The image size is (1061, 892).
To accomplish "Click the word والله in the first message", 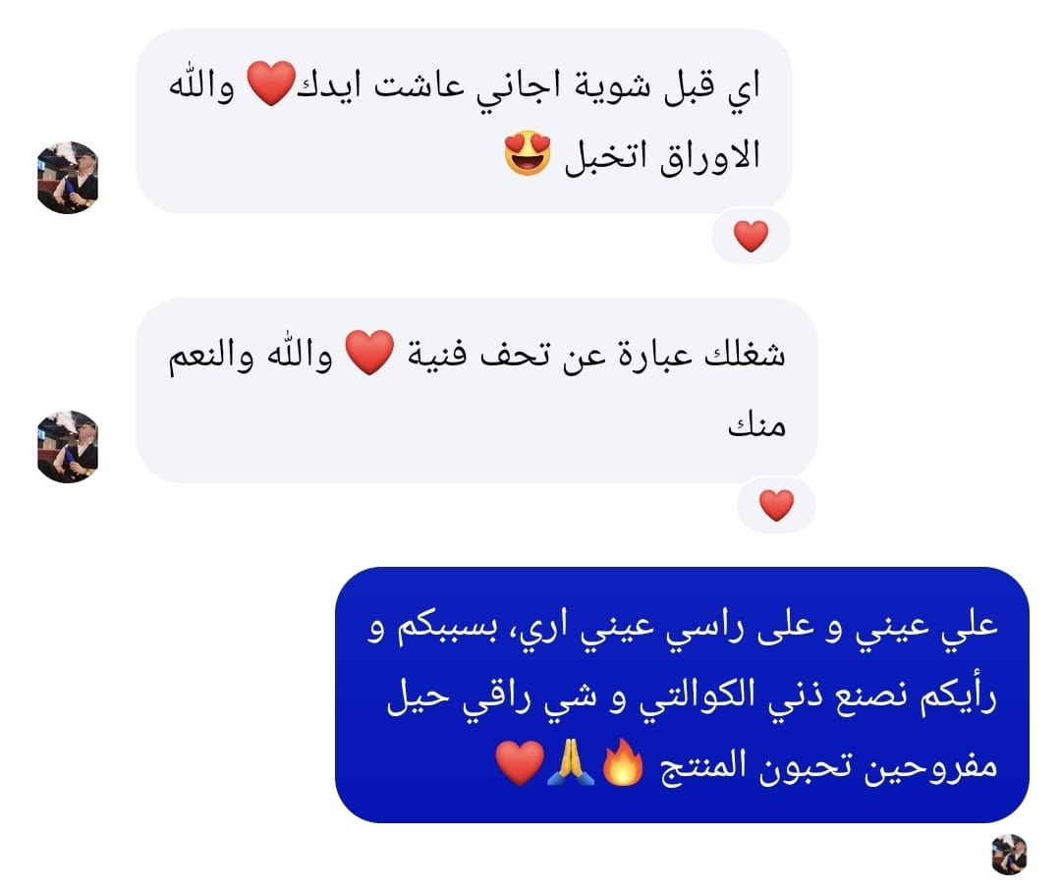I will coord(201,85).
